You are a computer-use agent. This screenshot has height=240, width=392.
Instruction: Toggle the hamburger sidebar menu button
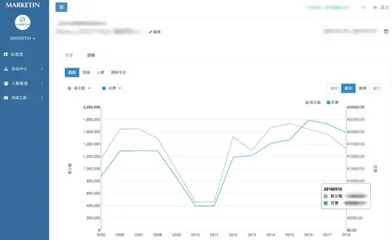61,7
